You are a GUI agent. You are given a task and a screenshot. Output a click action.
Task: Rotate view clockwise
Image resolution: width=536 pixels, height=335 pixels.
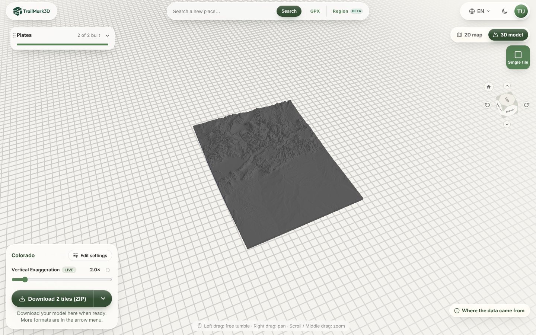526,105
